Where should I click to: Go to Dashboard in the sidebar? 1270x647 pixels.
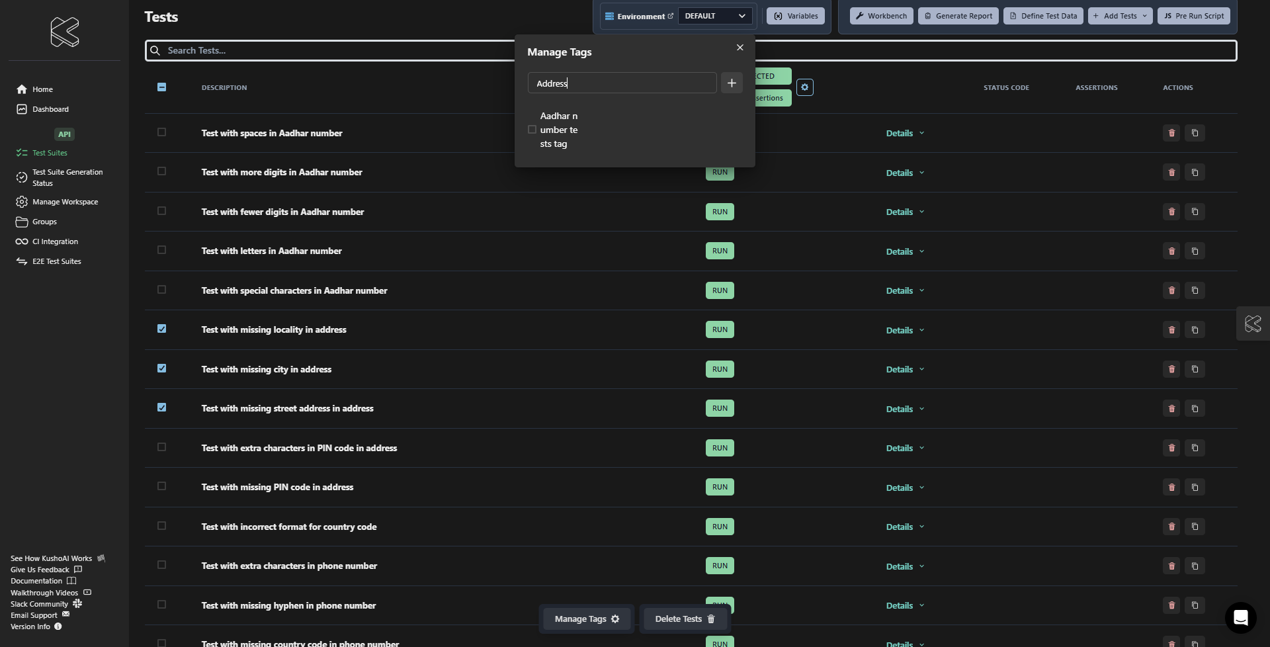50,109
